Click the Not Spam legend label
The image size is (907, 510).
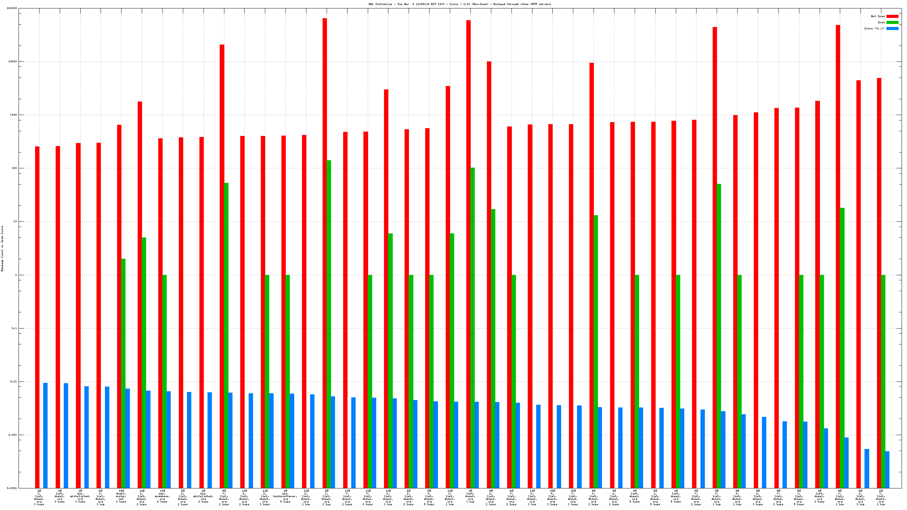[877, 16]
